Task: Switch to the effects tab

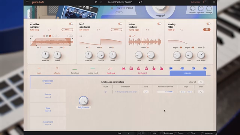Action: coord(57,70)
